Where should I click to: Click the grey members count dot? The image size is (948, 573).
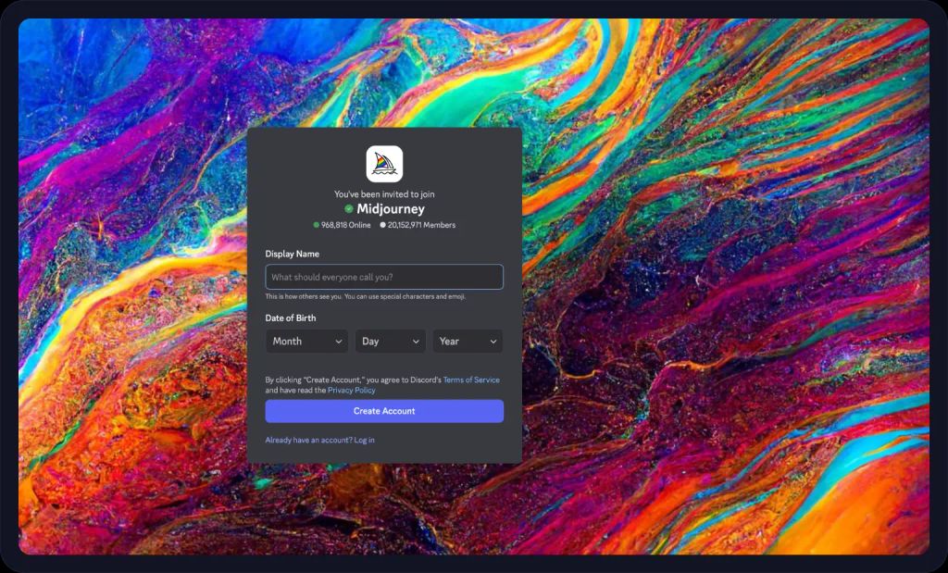coord(382,225)
